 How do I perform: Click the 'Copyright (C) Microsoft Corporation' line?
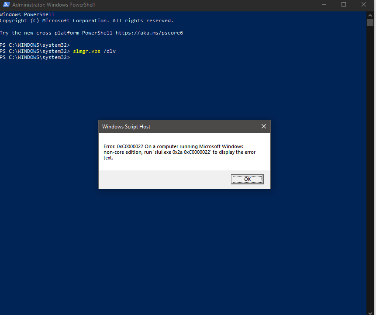(x=86, y=21)
